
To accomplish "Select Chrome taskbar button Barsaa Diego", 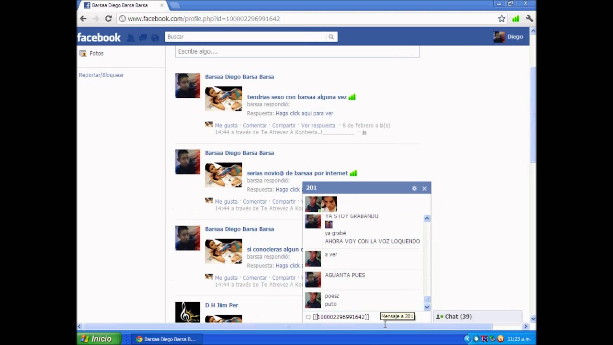I will click(167, 339).
